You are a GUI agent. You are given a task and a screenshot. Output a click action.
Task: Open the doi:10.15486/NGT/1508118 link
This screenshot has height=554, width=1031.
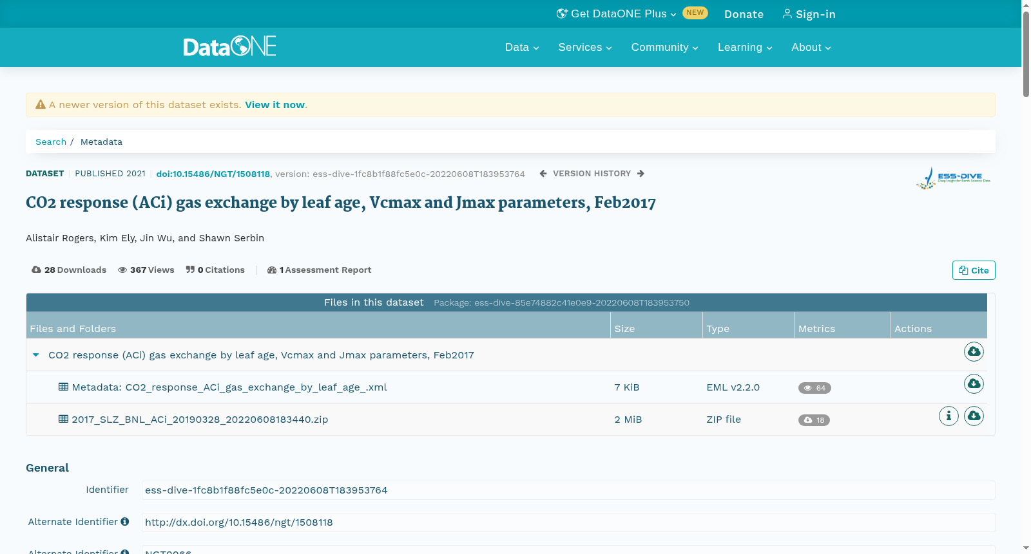213,174
